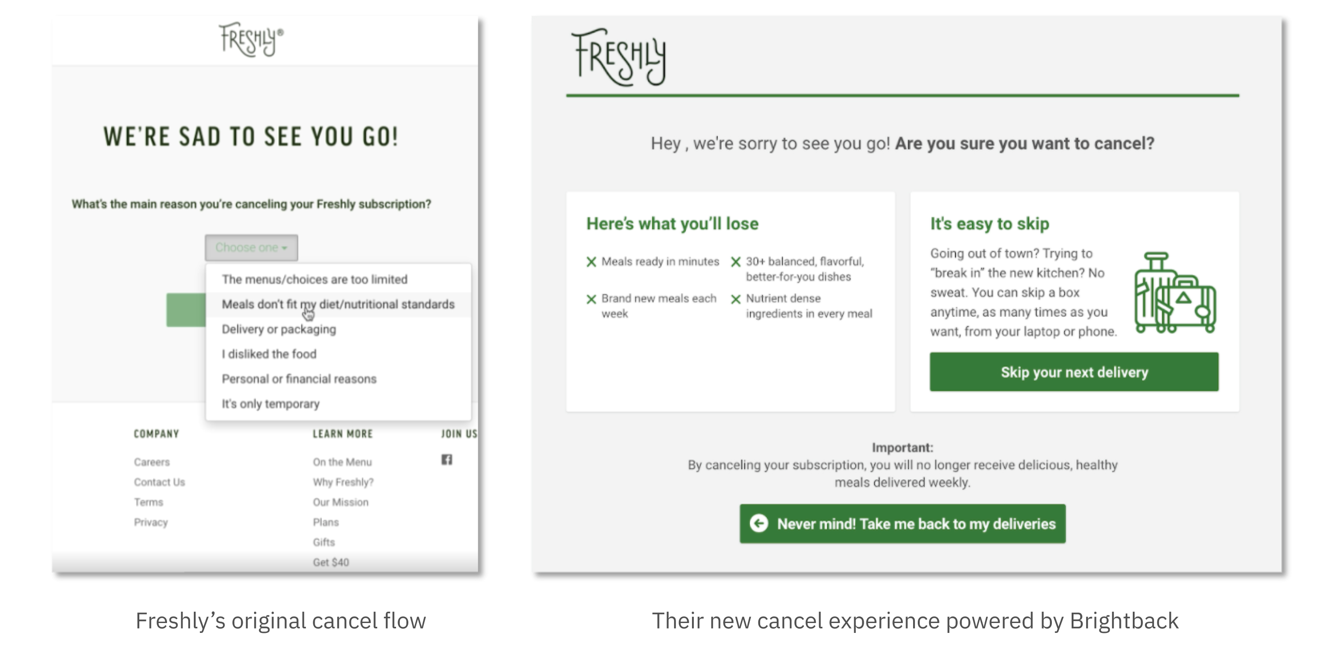Click Skip your next delivery button
Screen dimensions: 1336x663
1074,371
